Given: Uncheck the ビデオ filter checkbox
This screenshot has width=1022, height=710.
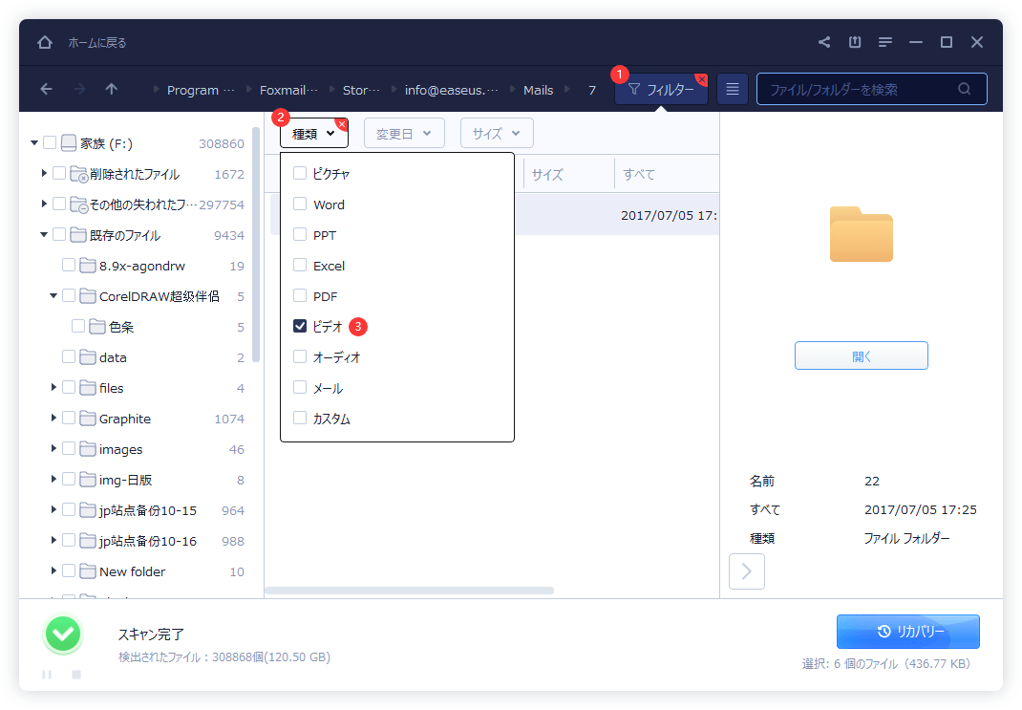Looking at the screenshot, I should click(300, 326).
